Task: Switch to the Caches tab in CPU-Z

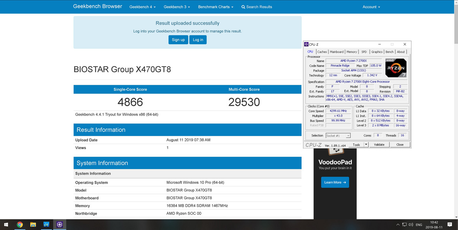Action: tap(322, 52)
